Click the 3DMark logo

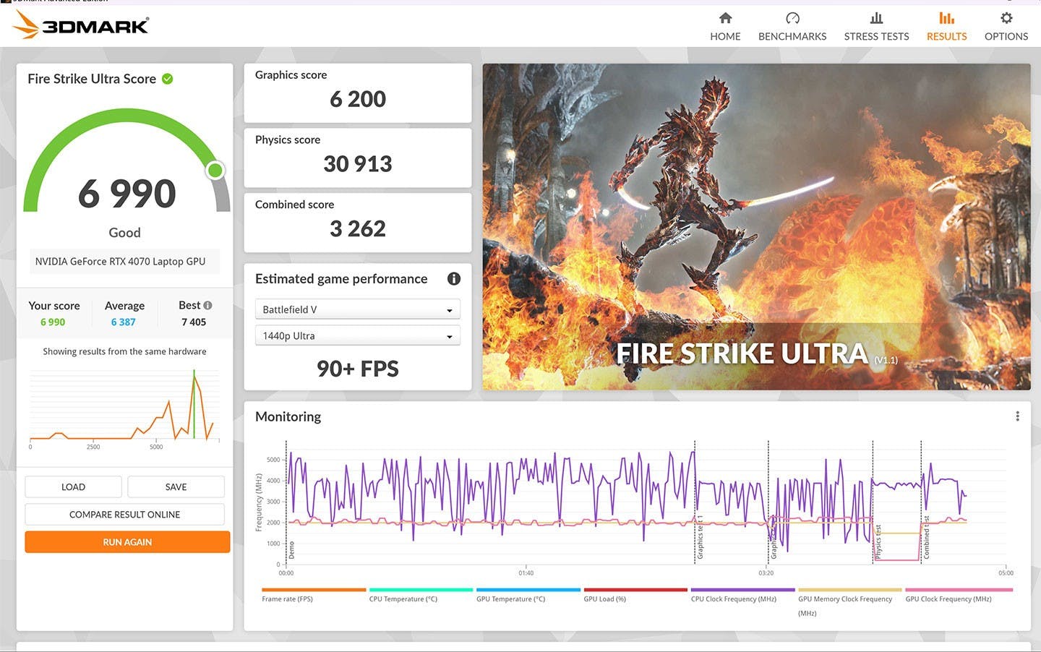pos(81,25)
